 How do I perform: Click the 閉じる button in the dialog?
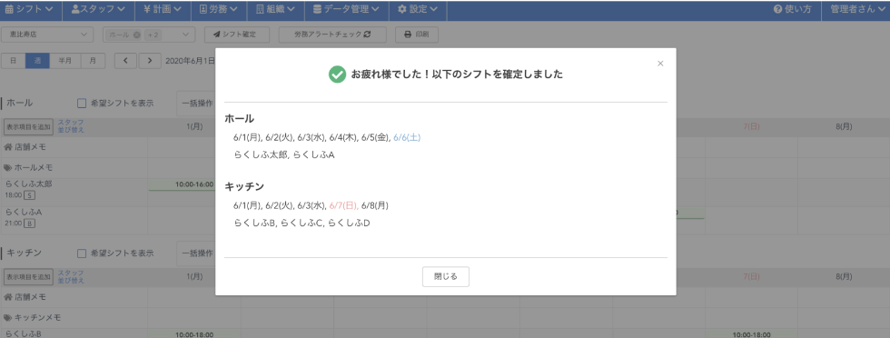click(446, 276)
